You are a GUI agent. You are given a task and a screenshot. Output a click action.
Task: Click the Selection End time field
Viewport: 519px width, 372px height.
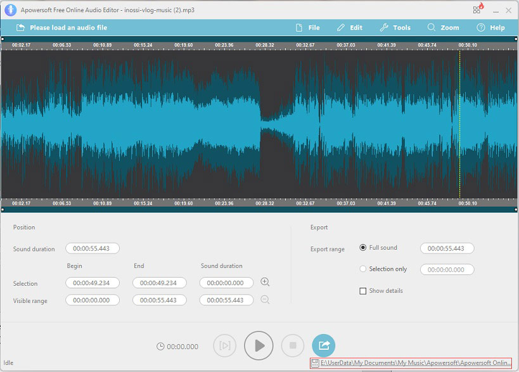click(160, 283)
